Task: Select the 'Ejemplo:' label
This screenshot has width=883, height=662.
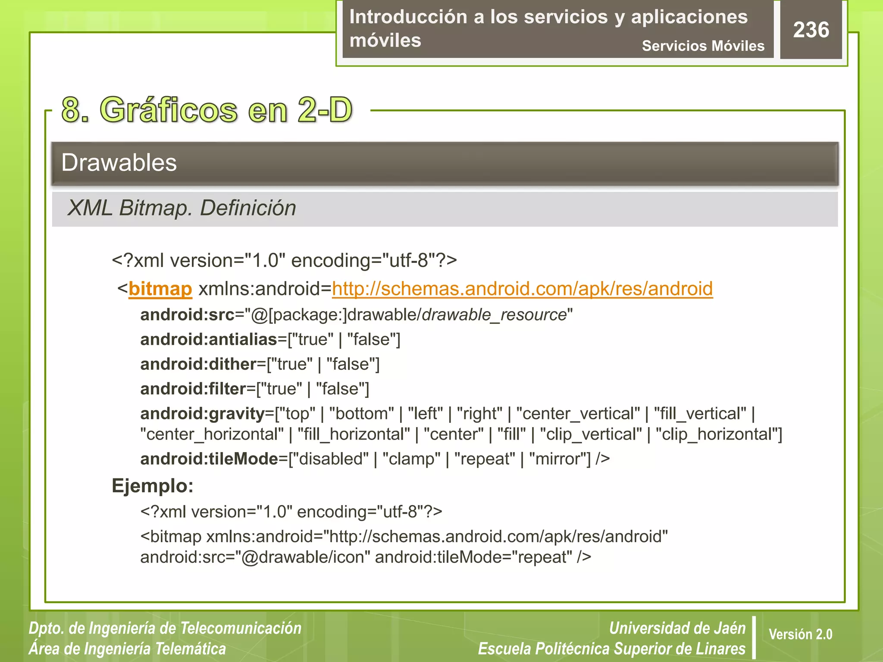Action: point(153,486)
